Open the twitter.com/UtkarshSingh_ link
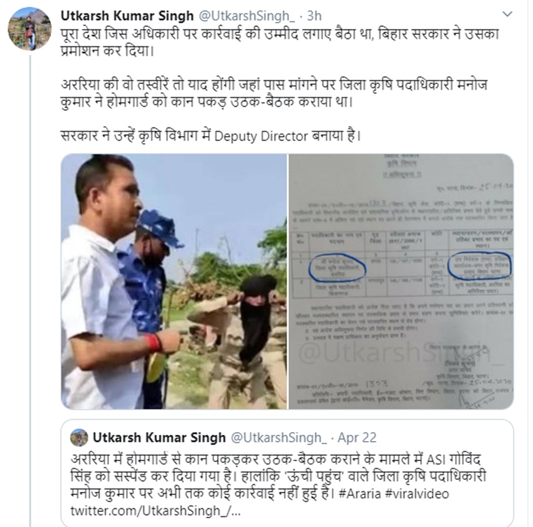 click(156, 511)
